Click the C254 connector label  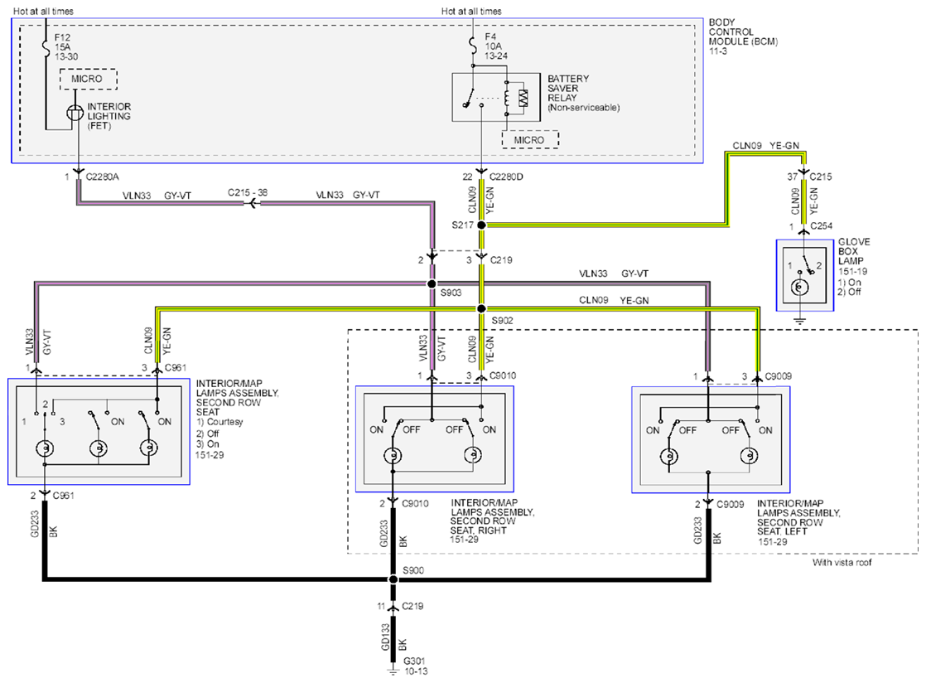coord(822,225)
